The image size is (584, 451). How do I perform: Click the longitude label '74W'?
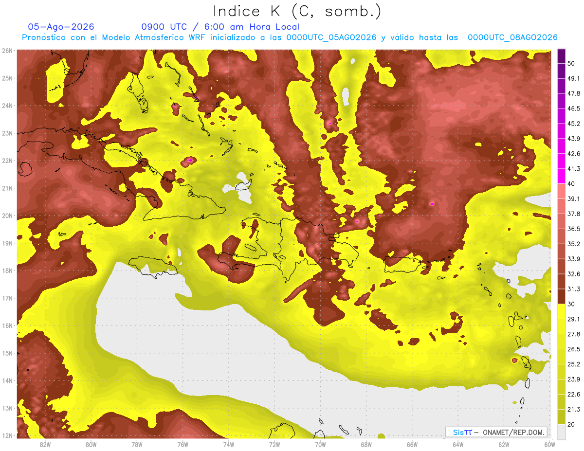pos(228,444)
